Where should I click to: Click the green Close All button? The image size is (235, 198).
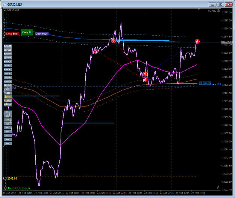tap(27, 32)
